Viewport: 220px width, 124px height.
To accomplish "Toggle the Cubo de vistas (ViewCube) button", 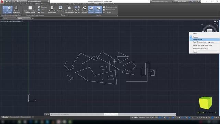I will pos(10,10).
